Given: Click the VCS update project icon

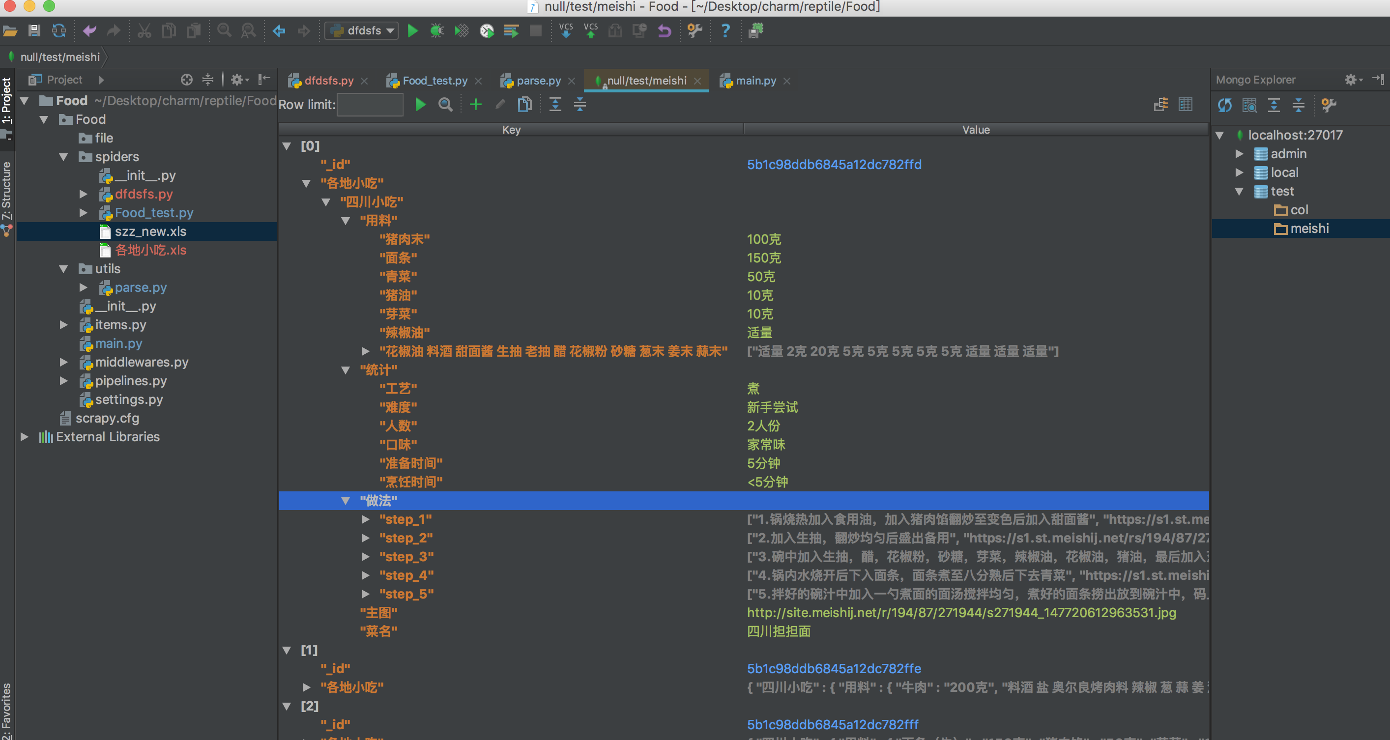Looking at the screenshot, I should [x=566, y=31].
